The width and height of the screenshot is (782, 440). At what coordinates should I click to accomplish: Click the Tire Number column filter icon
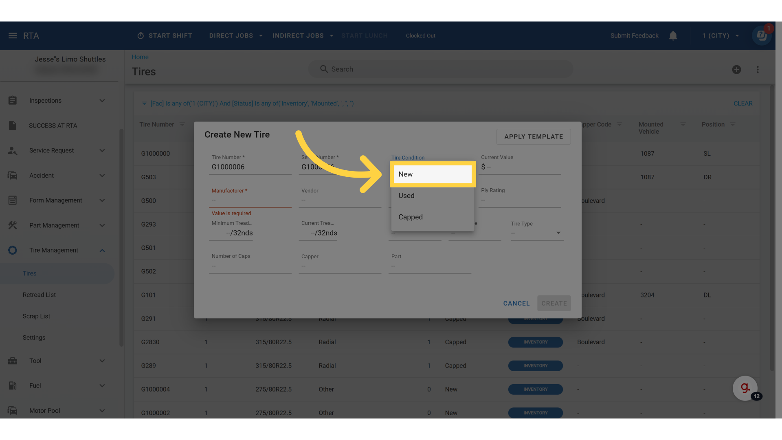coord(182,124)
